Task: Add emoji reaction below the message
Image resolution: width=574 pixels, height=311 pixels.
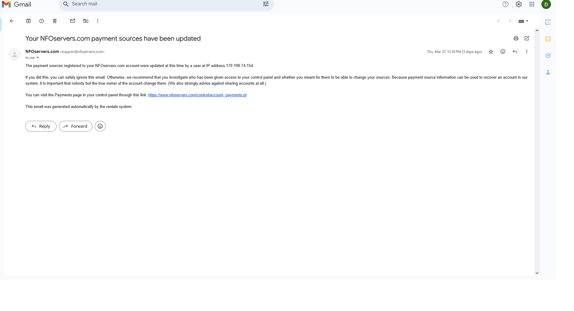Action: point(100,126)
